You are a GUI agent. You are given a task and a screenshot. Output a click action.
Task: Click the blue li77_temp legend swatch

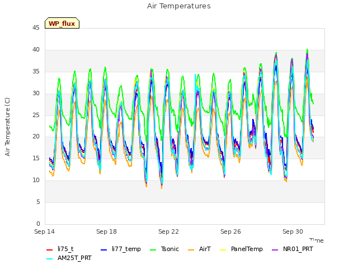tap(104, 250)
